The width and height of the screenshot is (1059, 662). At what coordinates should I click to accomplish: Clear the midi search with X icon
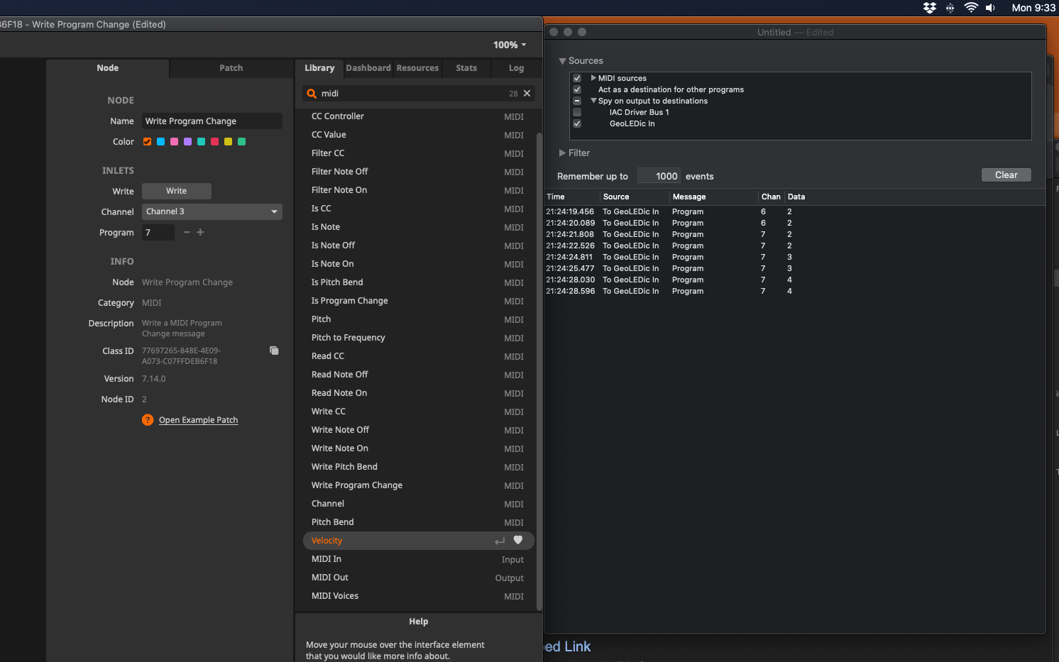(x=527, y=94)
